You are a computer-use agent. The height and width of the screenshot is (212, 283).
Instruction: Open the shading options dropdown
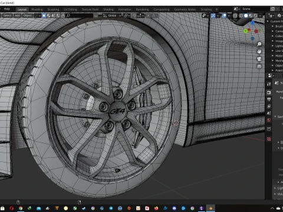coord(261,15)
